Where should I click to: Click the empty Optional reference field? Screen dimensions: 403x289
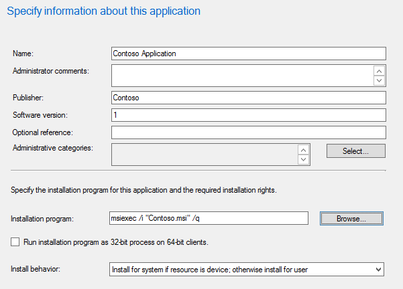248,132
